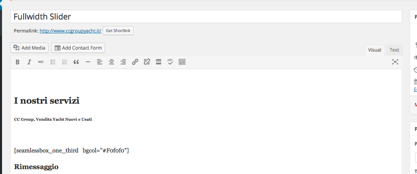
Task: Insert a blockquote
Action: click(x=76, y=62)
